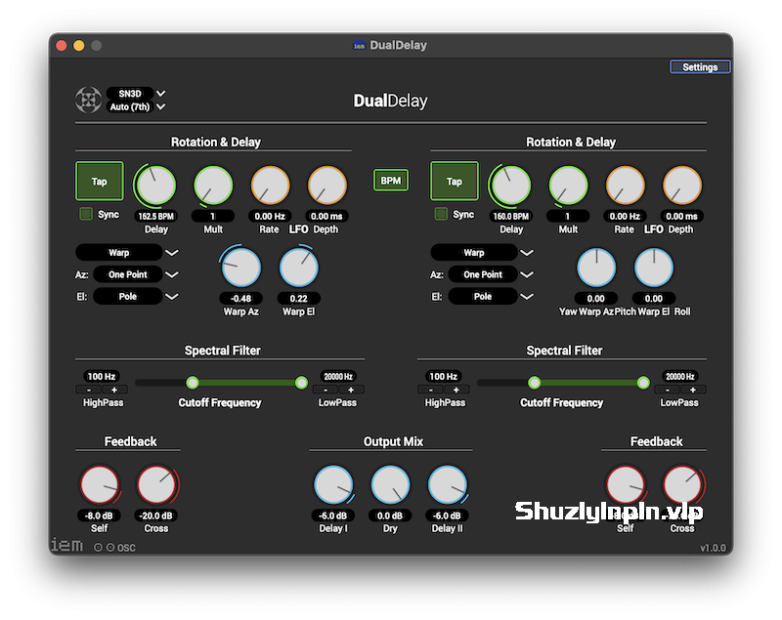Click the 0.22 Warp El value field

tap(299, 299)
